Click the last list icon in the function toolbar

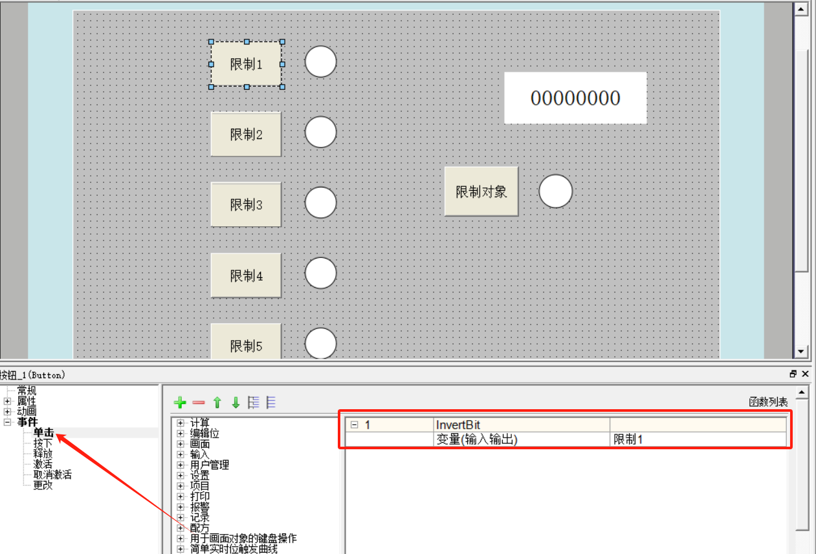271,403
